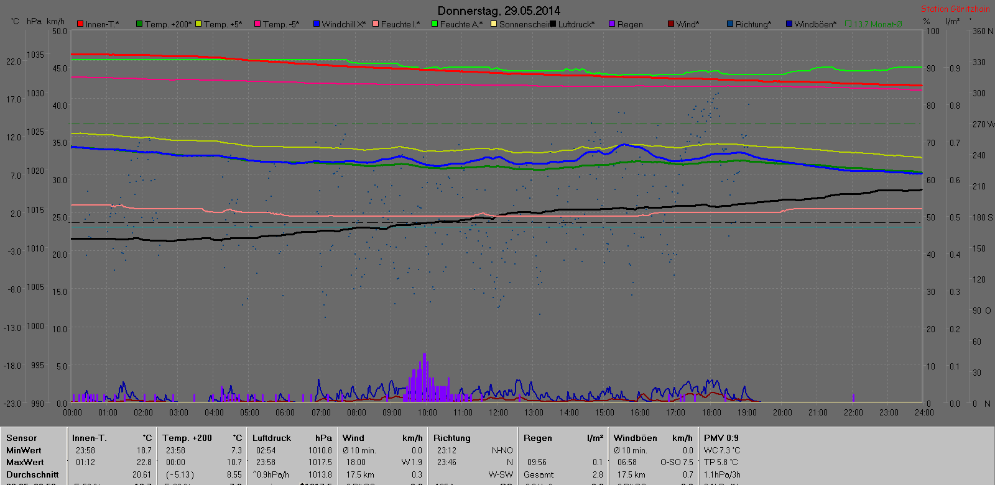
Task: Click the navy Windböen legend swatch
Action: point(789,24)
